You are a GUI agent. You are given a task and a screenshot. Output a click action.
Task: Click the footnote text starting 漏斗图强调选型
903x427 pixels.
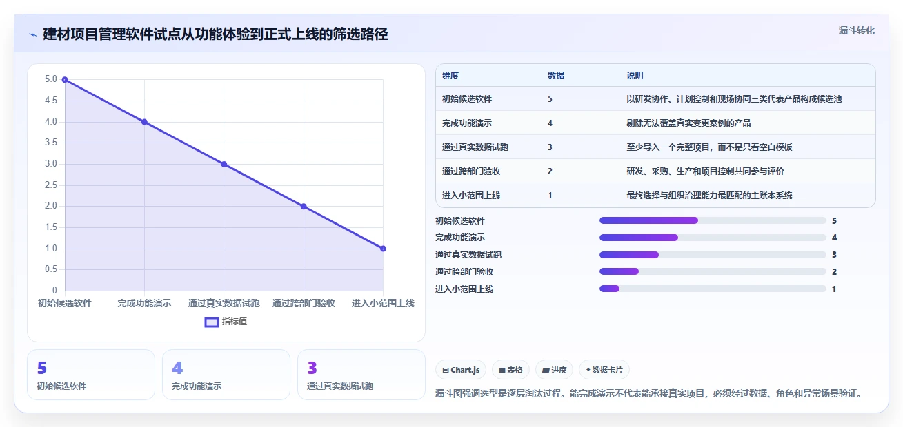click(x=648, y=394)
